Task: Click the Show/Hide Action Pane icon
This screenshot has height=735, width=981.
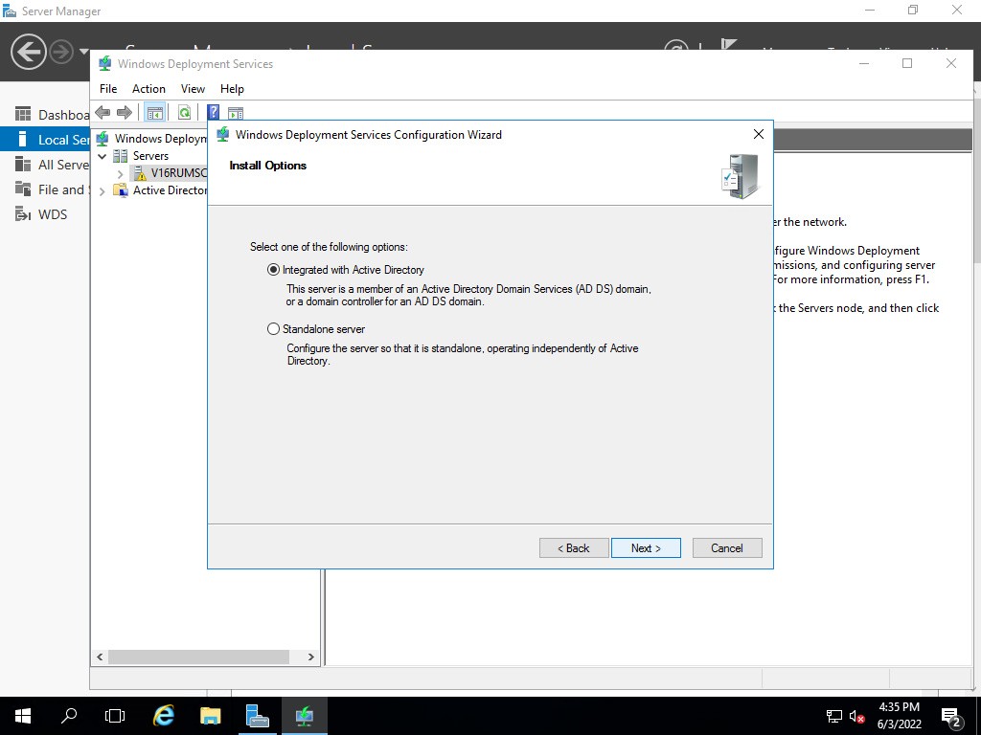Action: click(x=236, y=112)
